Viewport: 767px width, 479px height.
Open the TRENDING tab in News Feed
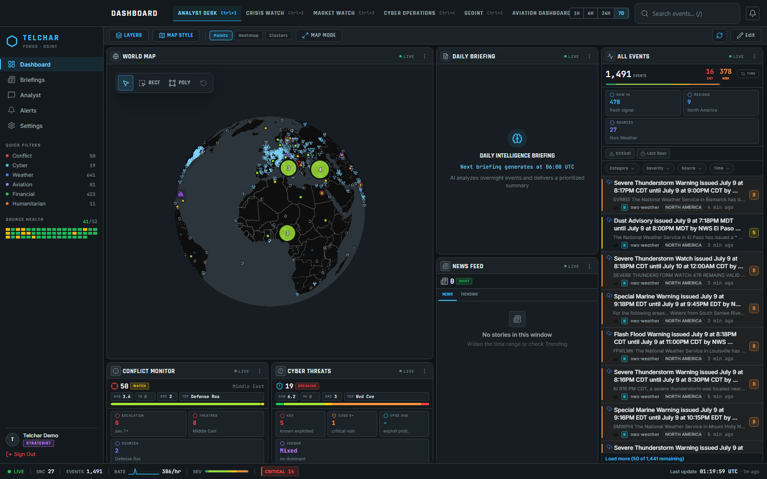tap(469, 294)
